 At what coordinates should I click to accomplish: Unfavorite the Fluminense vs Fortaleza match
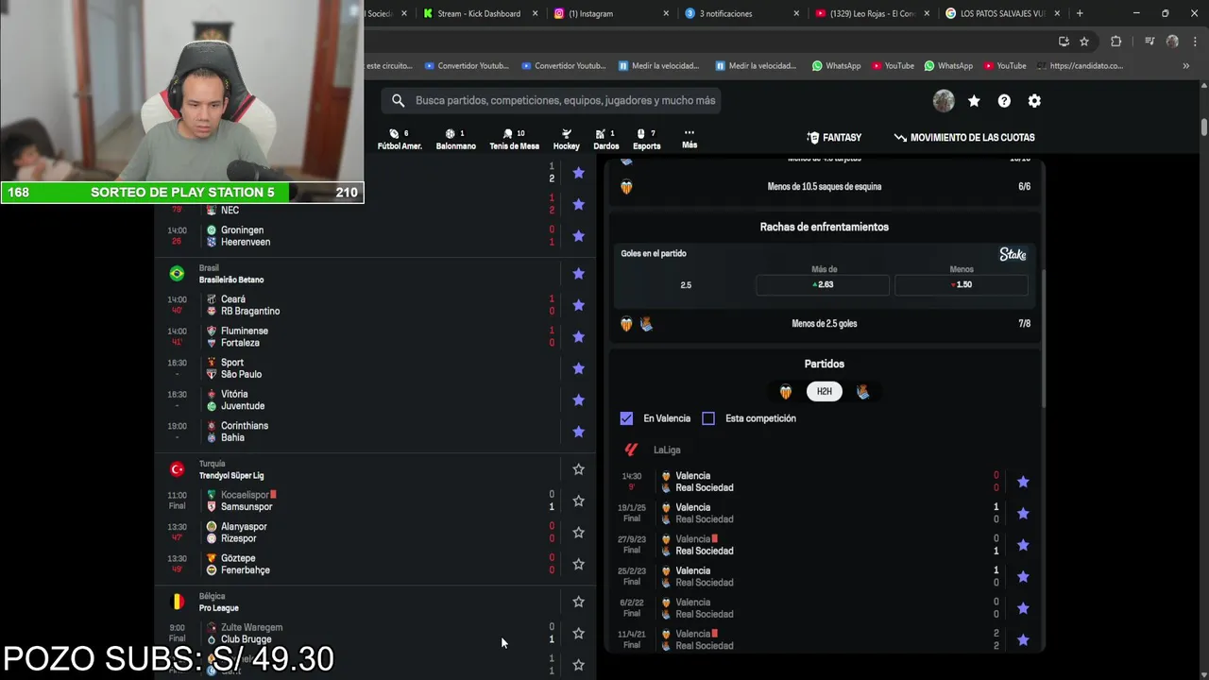pos(578,336)
